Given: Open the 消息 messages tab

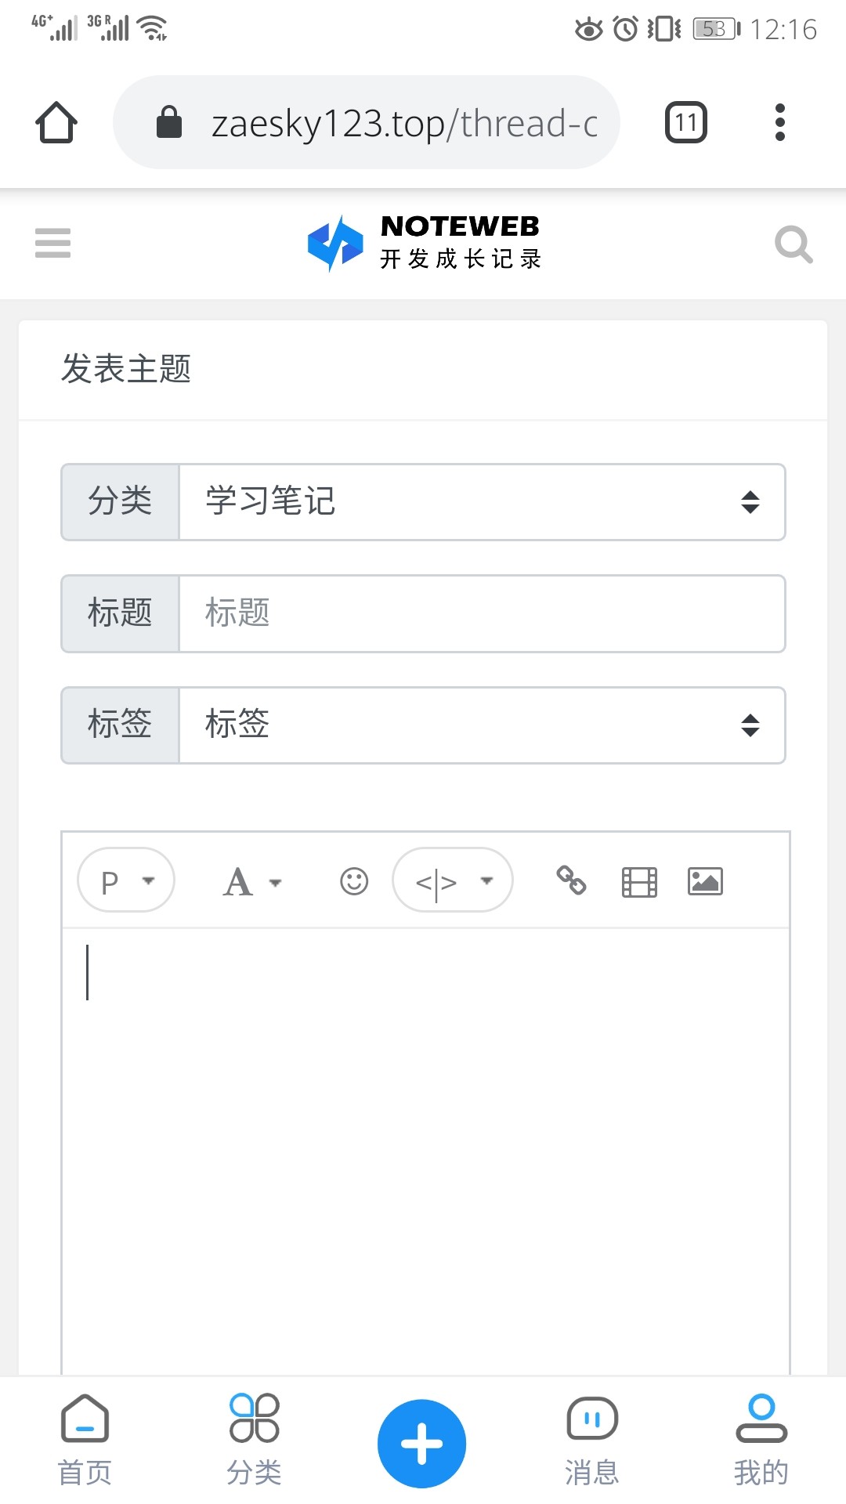Looking at the screenshot, I should coord(592,1440).
